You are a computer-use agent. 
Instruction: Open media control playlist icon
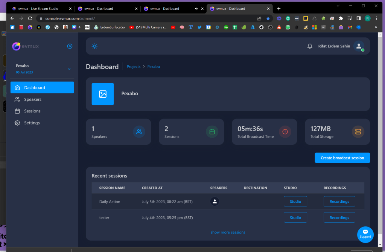point(350,18)
